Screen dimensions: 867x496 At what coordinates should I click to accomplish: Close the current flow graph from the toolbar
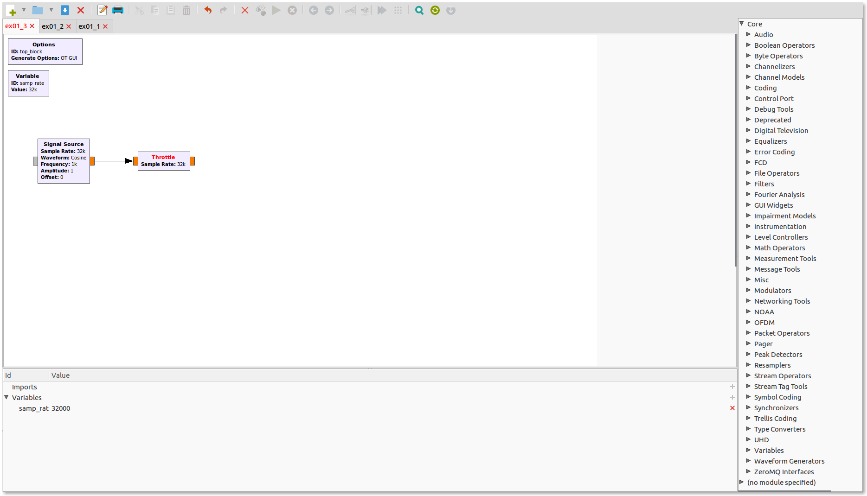[x=81, y=10]
